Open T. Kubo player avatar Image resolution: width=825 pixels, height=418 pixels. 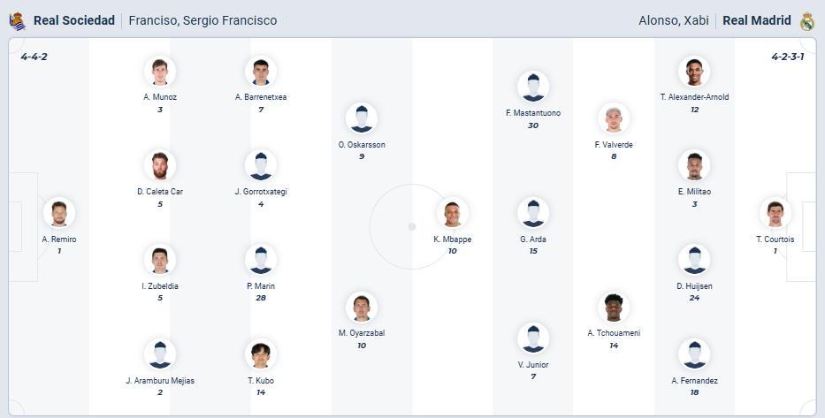(261, 354)
